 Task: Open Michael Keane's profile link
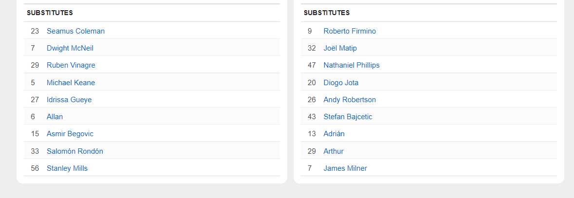tap(71, 83)
